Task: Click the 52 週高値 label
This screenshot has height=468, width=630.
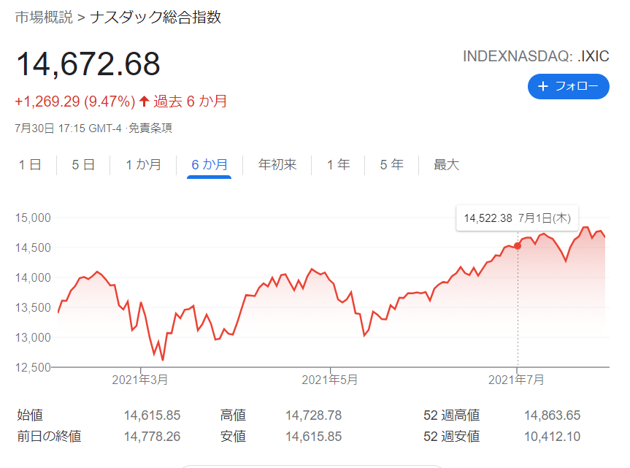Action: click(451, 415)
